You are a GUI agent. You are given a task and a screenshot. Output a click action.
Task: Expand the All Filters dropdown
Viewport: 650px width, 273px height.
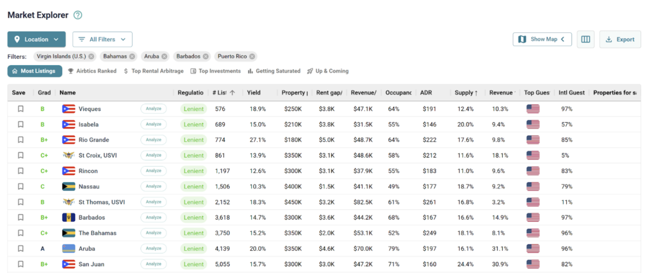(102, 39)
